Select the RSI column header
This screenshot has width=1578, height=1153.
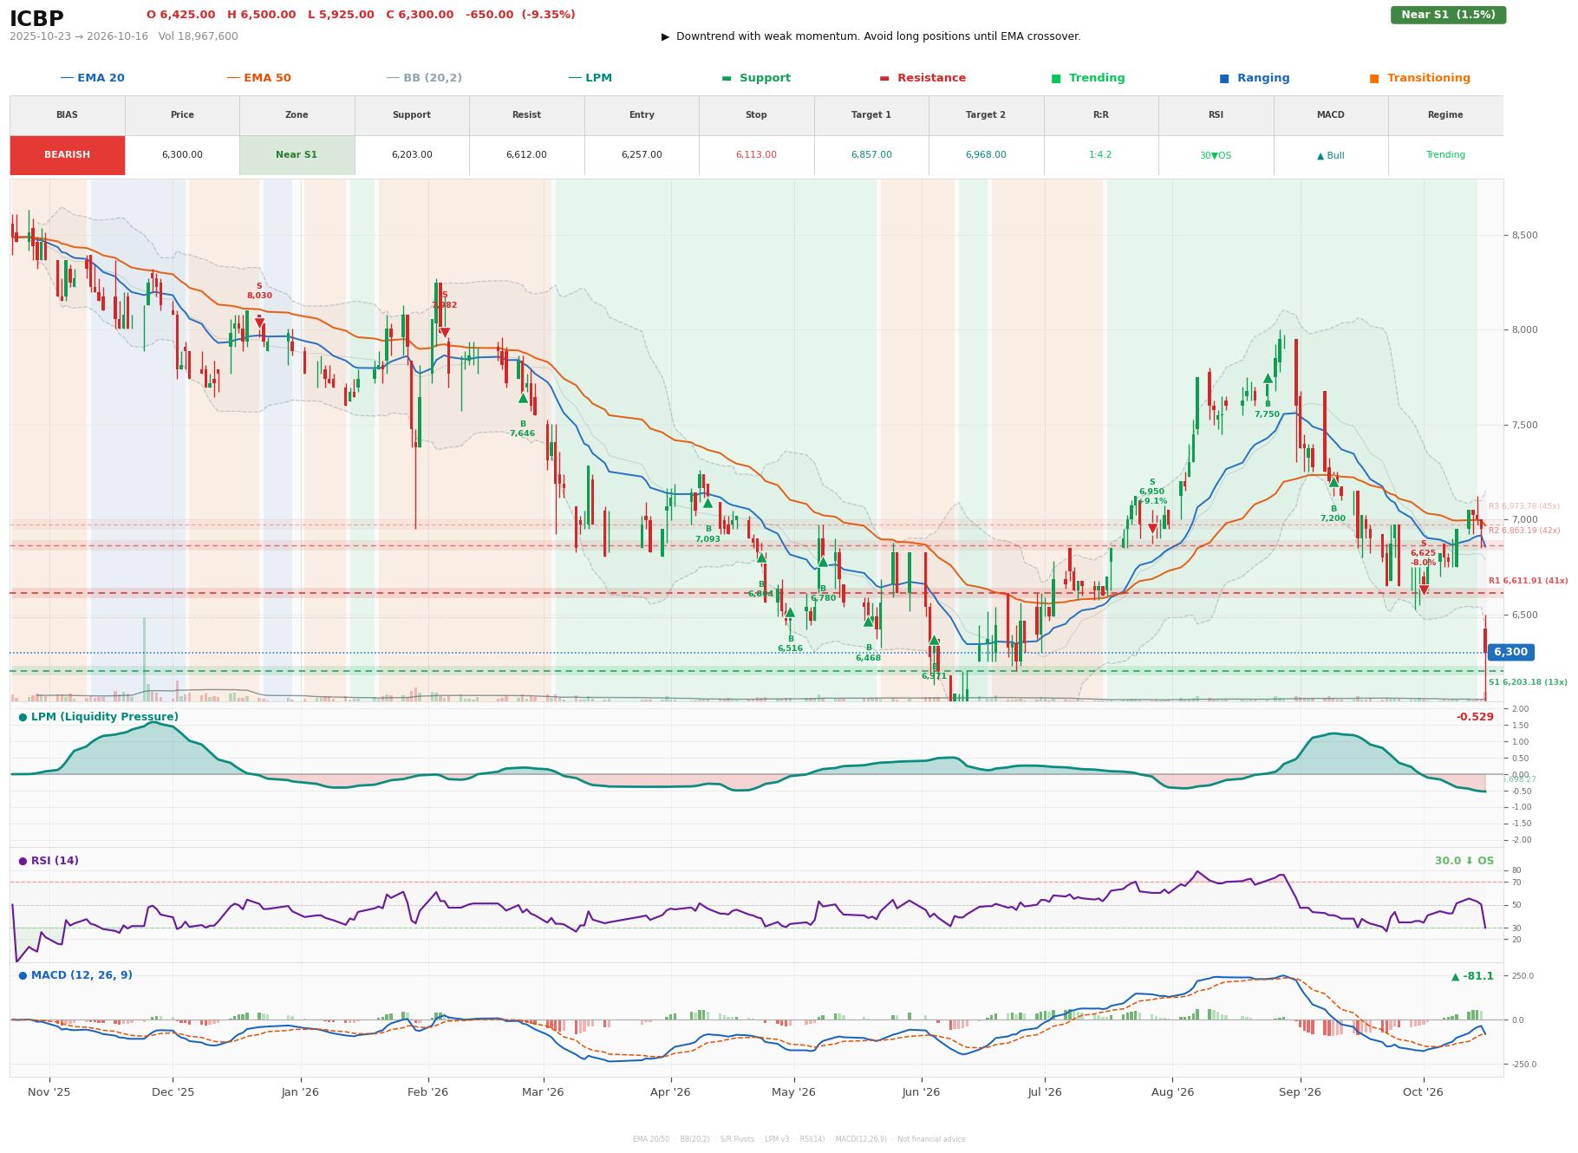(x=1216, y=115)
